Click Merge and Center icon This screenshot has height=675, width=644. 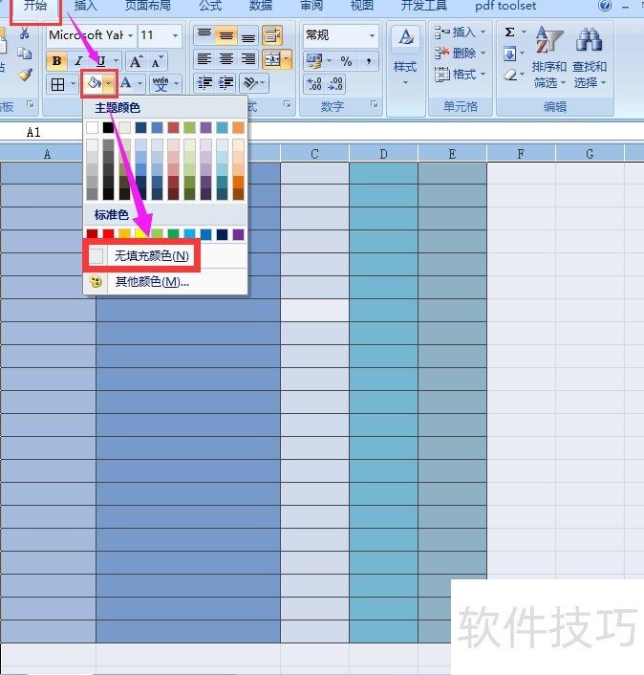pos(272,59)
